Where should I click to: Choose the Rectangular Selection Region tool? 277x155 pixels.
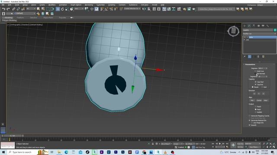pyautogui.click(x=48, y=9)
